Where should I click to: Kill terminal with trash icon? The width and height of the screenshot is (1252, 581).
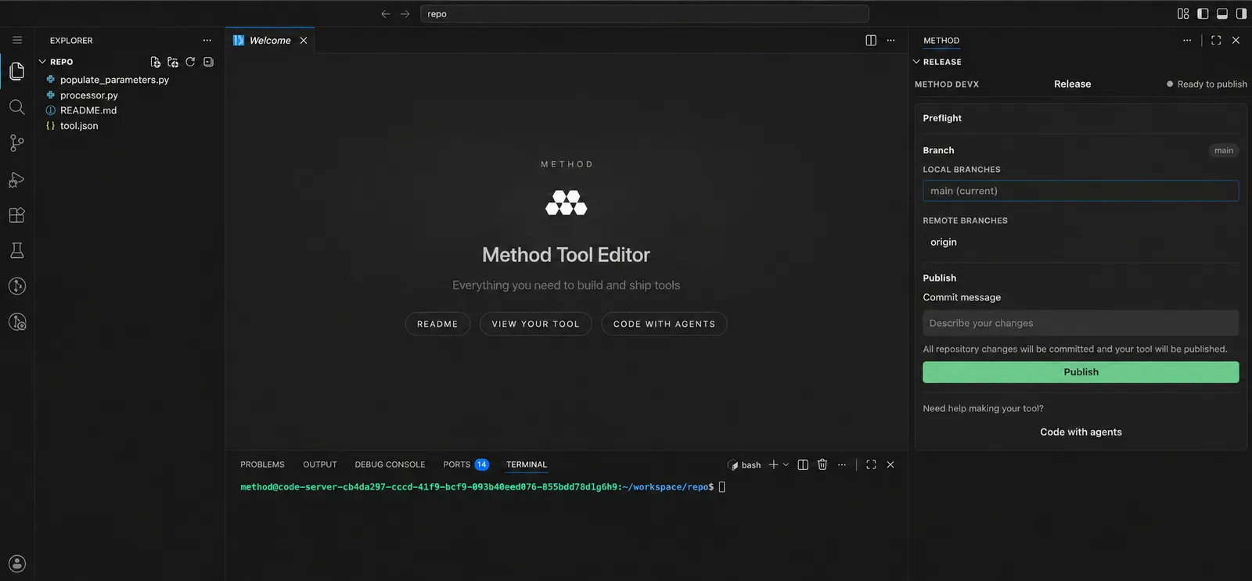[822, 464]
